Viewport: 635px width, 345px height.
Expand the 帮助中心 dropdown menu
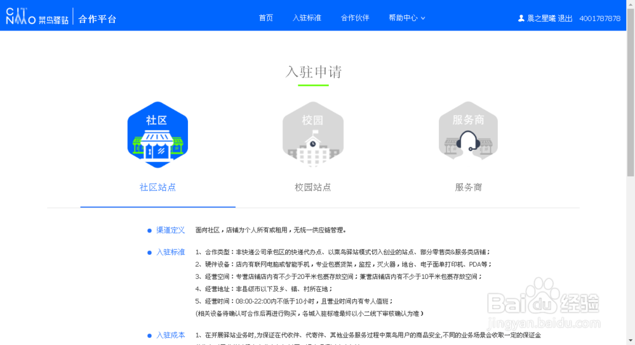tap(407, 18)
